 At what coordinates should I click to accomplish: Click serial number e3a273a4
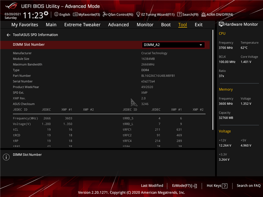tap(148, 81)
